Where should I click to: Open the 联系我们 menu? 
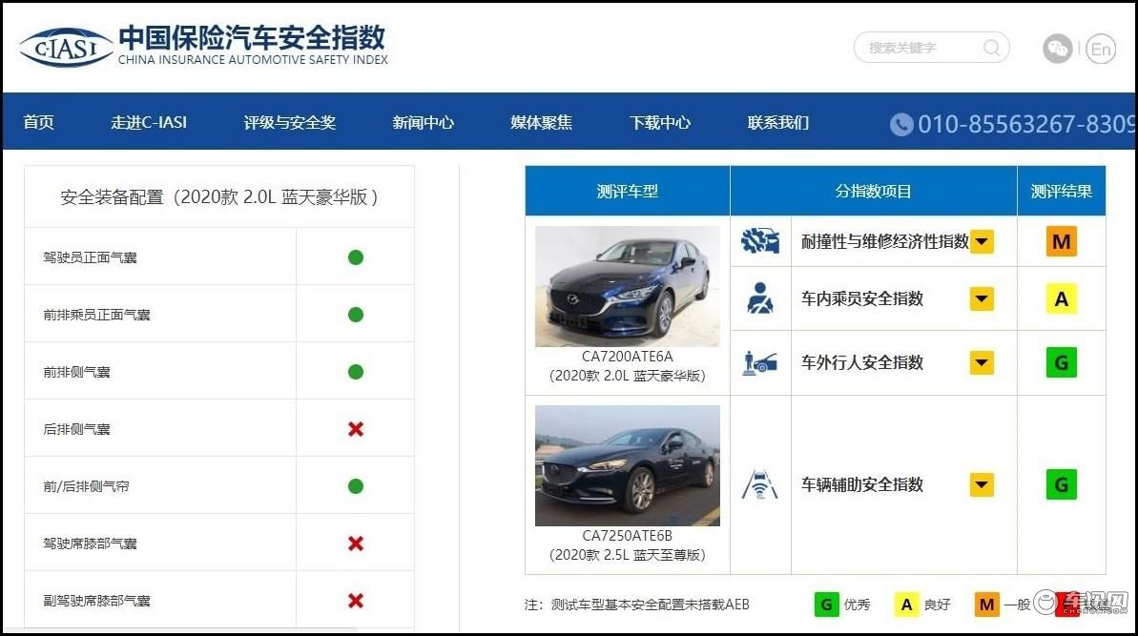(x=778, y=123)
